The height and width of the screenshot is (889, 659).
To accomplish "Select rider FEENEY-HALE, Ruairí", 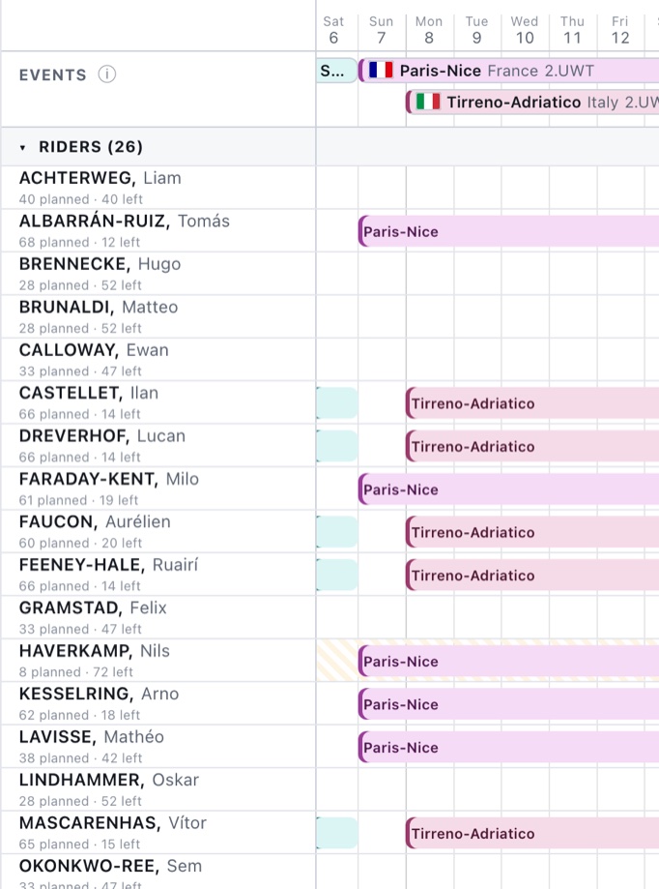I will coord(158,576).
